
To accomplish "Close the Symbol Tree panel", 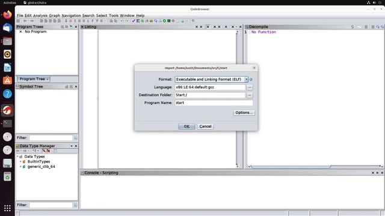I will click(x=76, y=86).
